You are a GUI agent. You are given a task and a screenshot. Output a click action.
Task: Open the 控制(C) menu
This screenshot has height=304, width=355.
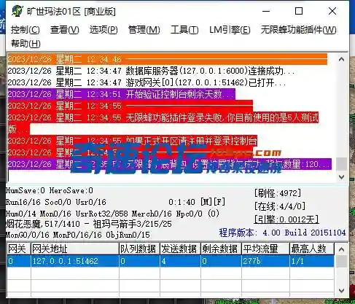click(26, 30)
